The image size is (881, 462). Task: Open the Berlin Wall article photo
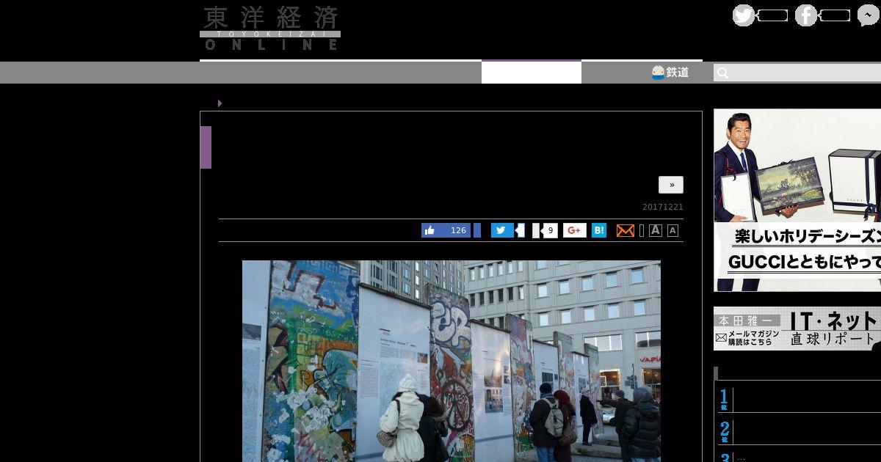tap(452, 361)
